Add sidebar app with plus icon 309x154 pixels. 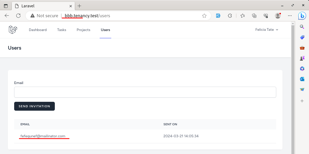[x=302, y=101]
